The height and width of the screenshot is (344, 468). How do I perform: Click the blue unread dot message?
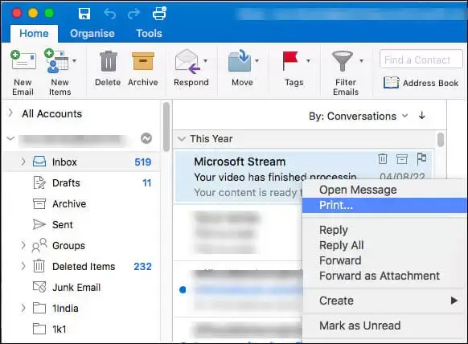[183, 289]
